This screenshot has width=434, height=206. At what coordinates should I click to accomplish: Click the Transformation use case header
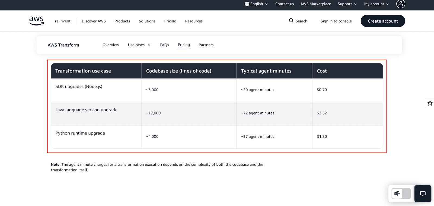(96, 71)
